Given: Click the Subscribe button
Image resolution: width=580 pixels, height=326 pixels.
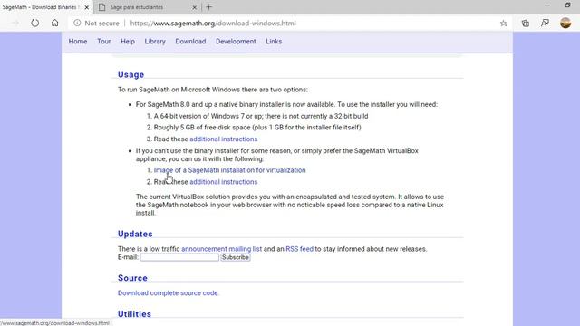Looking at the screenshot, I should pyautogui.click(x=236, y=257).
